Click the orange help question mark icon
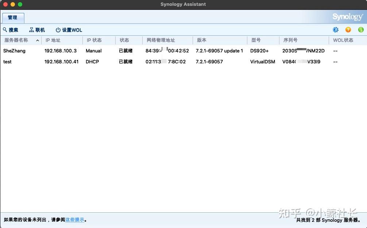Image resolution: width=367 pixels, height=228 pixels. coord(348,30)
